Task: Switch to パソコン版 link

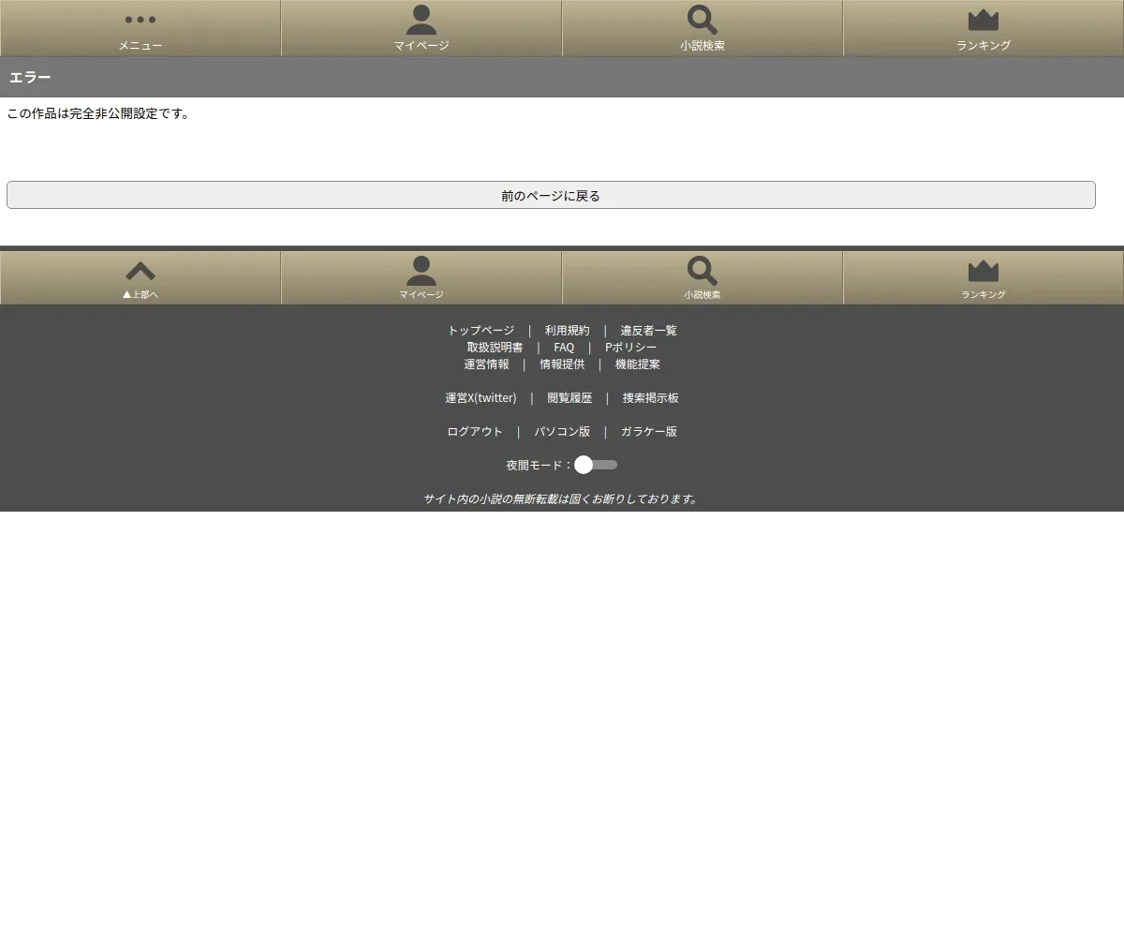Action: coord(562,432)
